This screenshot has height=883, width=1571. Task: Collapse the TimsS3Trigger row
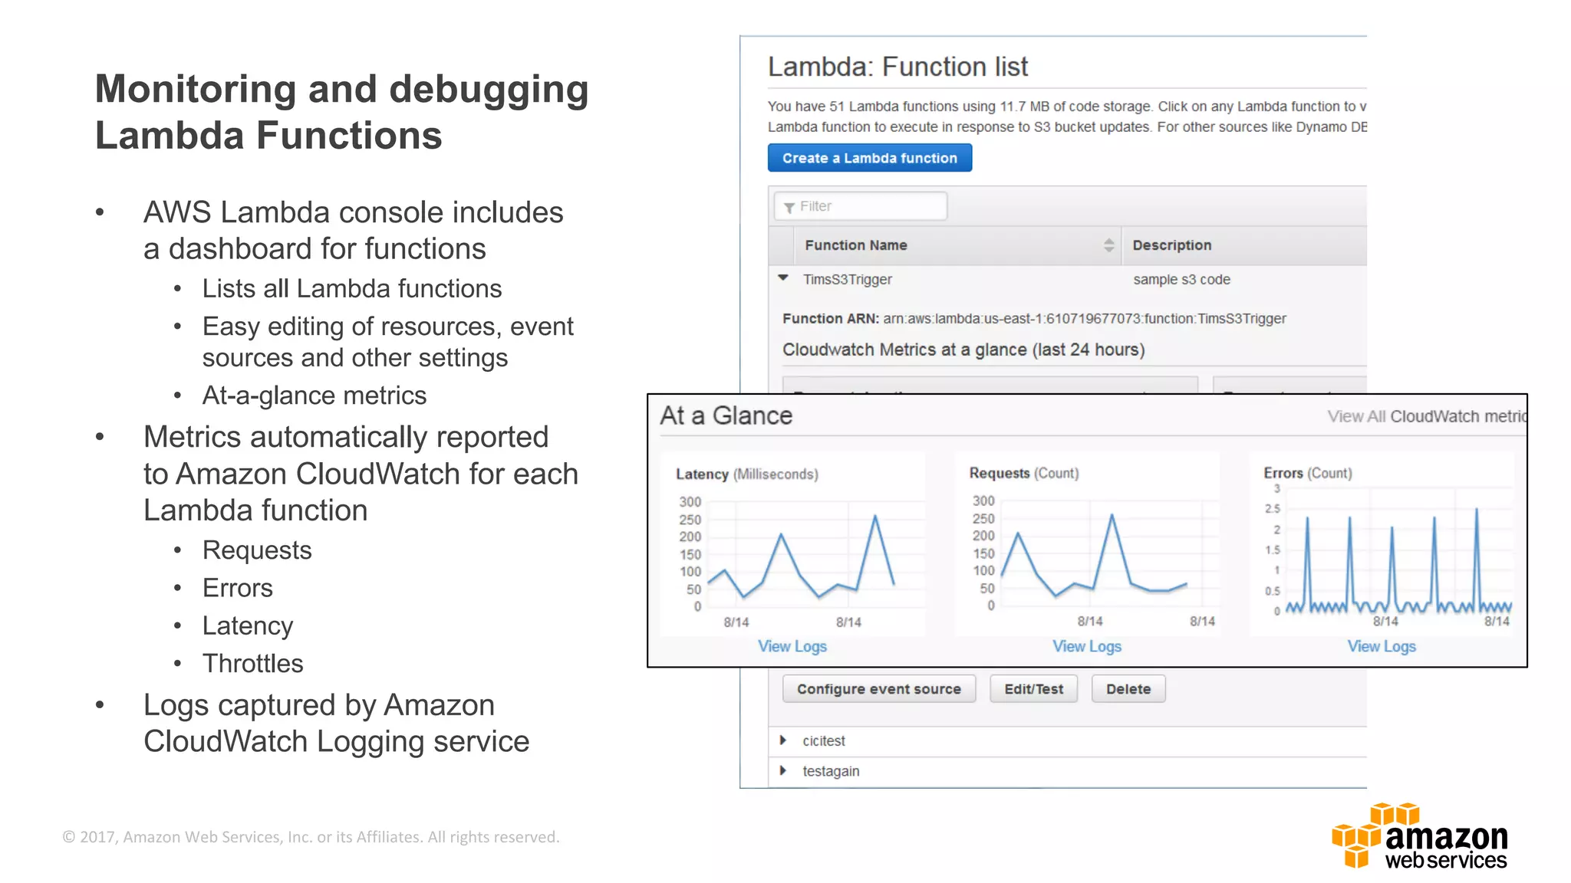[x=782, y=278]
